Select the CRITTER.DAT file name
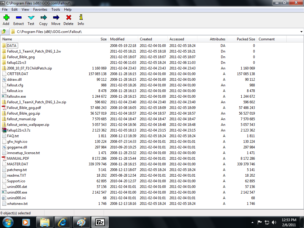The height and width of the screenshot is (228, 304). click(x=18, y=74)
